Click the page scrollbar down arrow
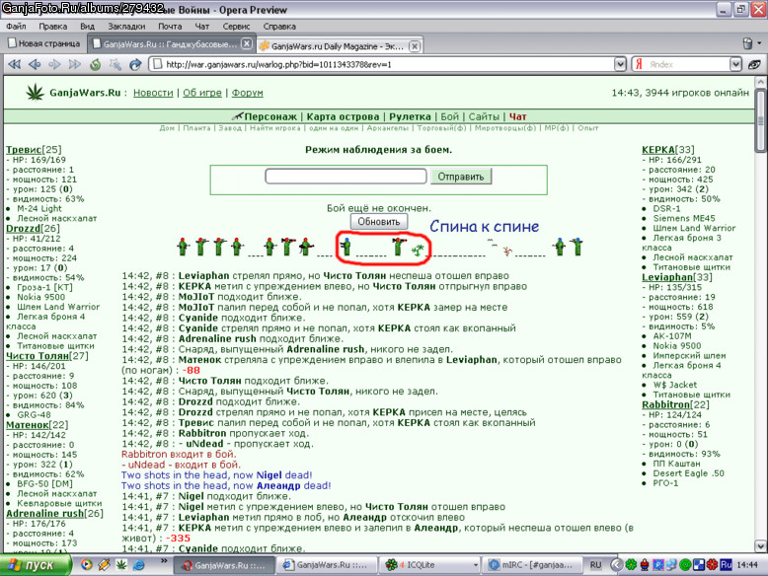Viewport: 768px width, 576px height. [x=760, y=545]
